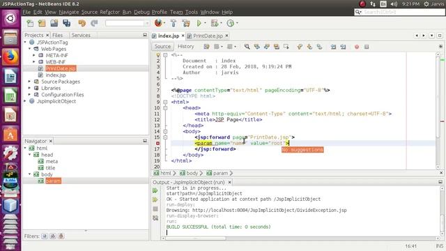Click the New File toolbar icon
This screenshot has height=251, width=446.
pos(30,23)
